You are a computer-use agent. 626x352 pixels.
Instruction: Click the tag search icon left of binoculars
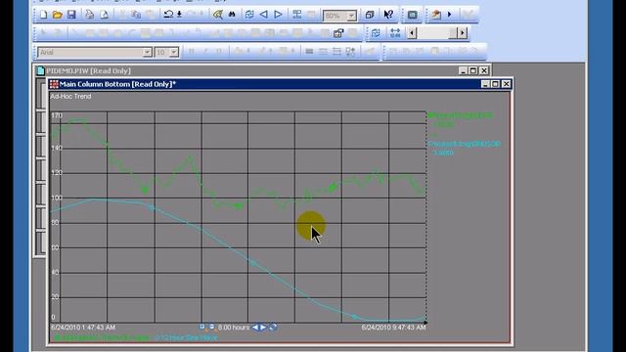click(x=217, y=15)
